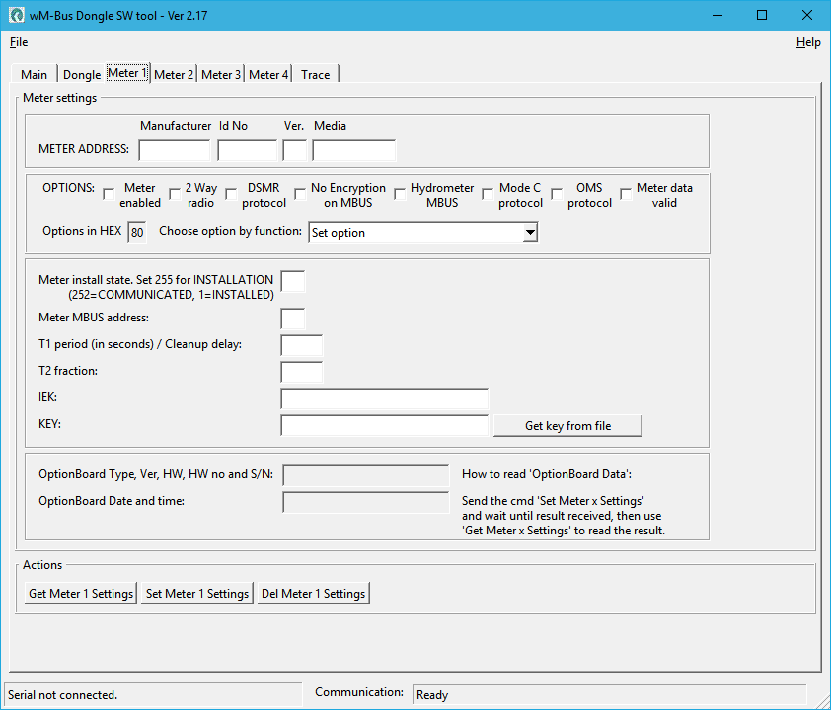
Task: Open the Meter 3 tab
Action: [221, 75]
